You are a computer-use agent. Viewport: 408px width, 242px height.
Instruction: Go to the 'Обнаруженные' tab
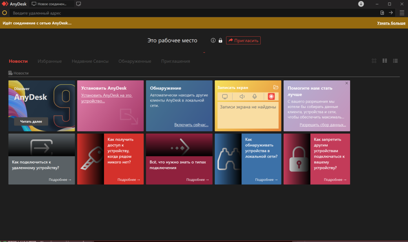[135, 61]
